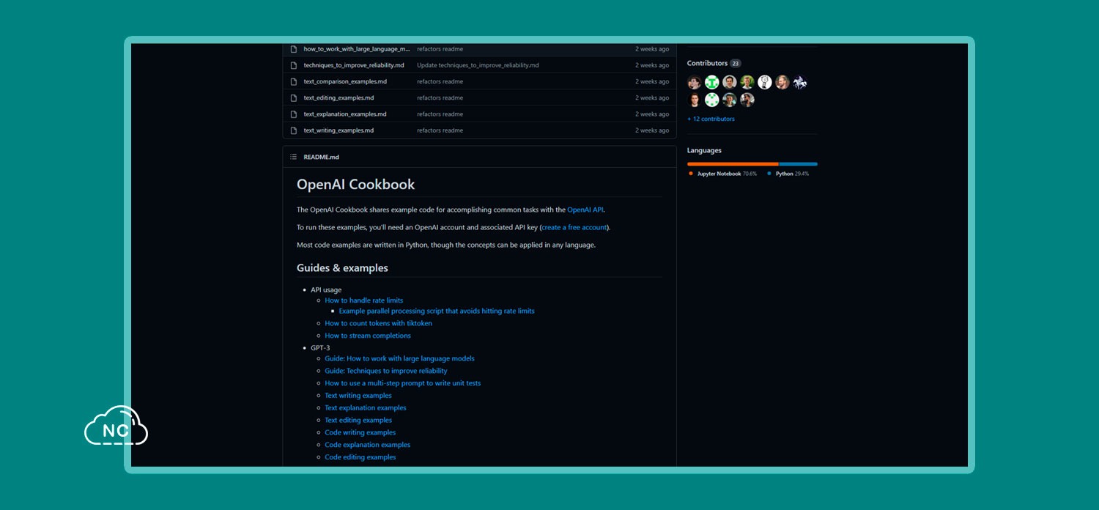Open 'How to handle rate limits'
Screen dimensions: 1099x510
click(x=364, y=300)
